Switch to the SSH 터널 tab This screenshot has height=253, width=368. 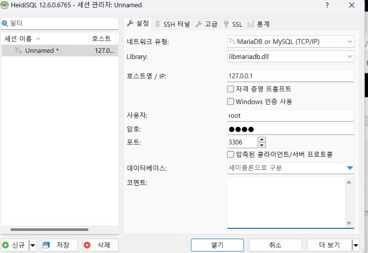click(x=172, y=24)
